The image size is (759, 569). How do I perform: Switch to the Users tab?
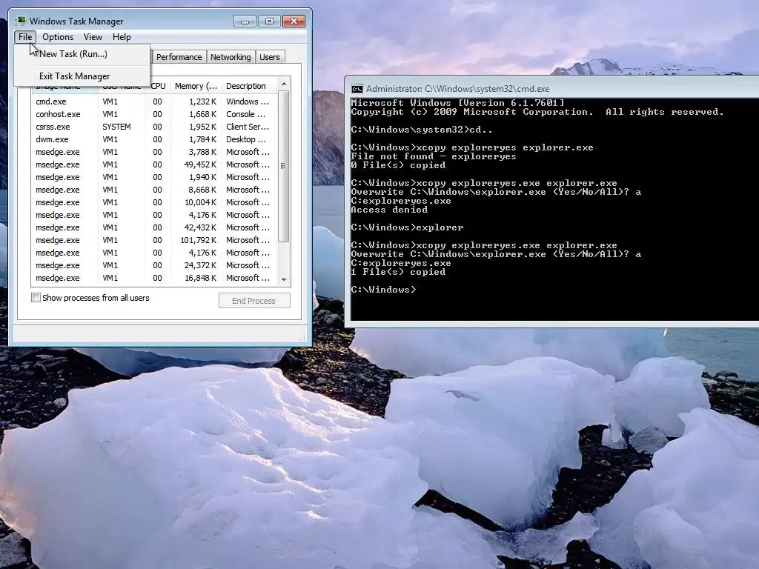tap(270, 57)
